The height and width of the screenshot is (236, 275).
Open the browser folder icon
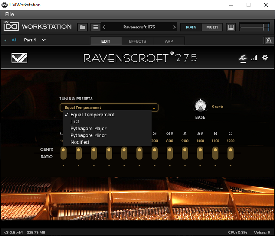pos(82,27)
